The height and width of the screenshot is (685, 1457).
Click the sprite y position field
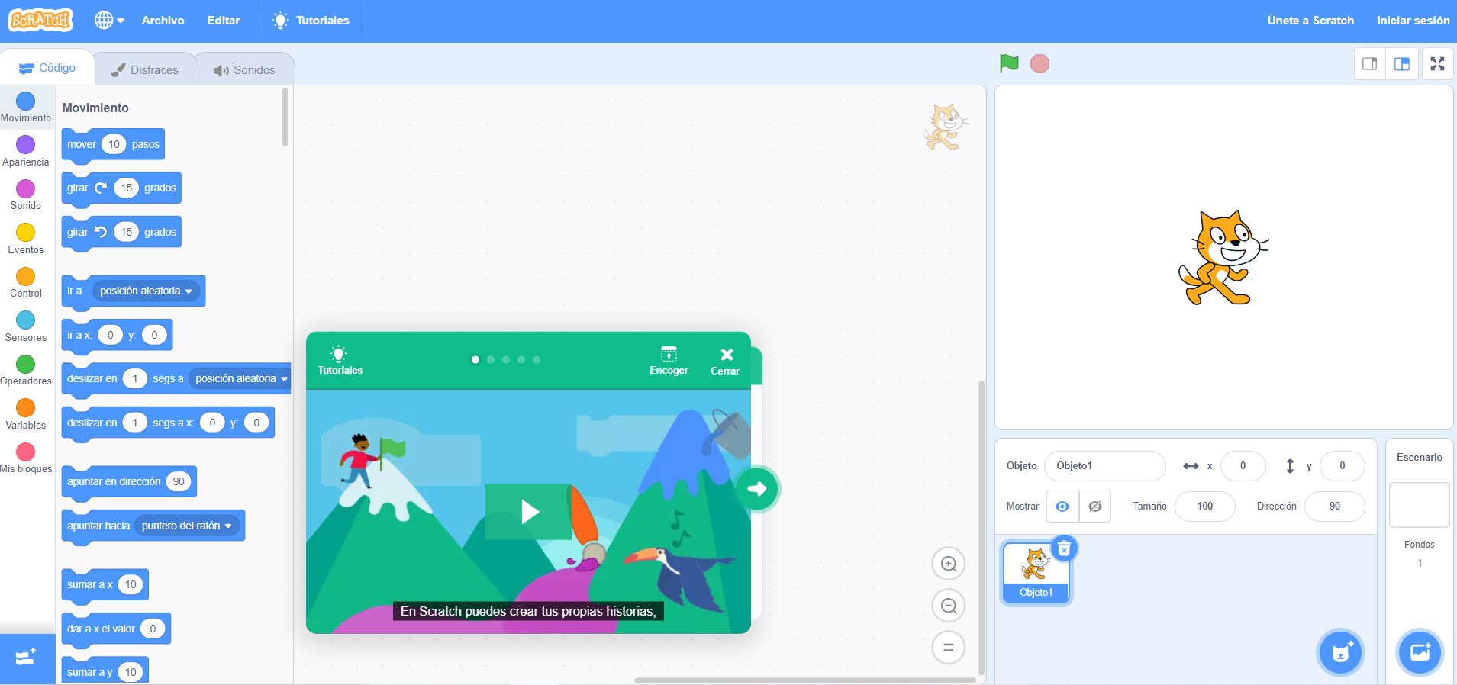tap(1342, 466)
